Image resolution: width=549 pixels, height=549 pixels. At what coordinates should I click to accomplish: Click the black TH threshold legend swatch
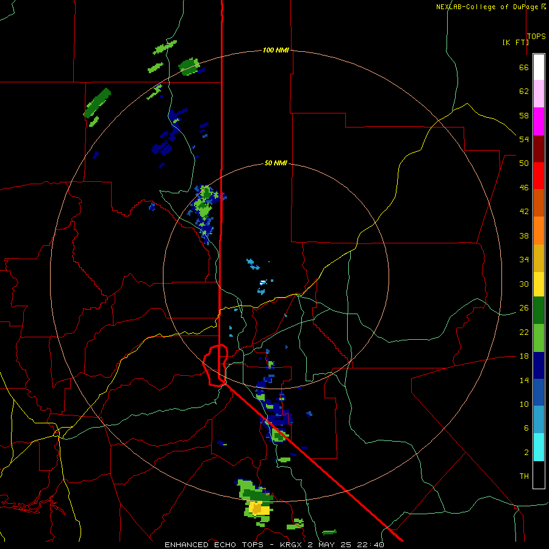tap(539, 475)
